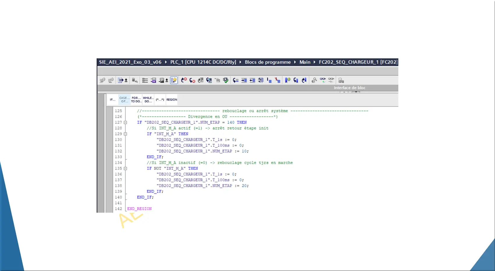Open Blocs de programme breadcrumb
The width and height of the screenshot is (495, 271).
(268, 62)
